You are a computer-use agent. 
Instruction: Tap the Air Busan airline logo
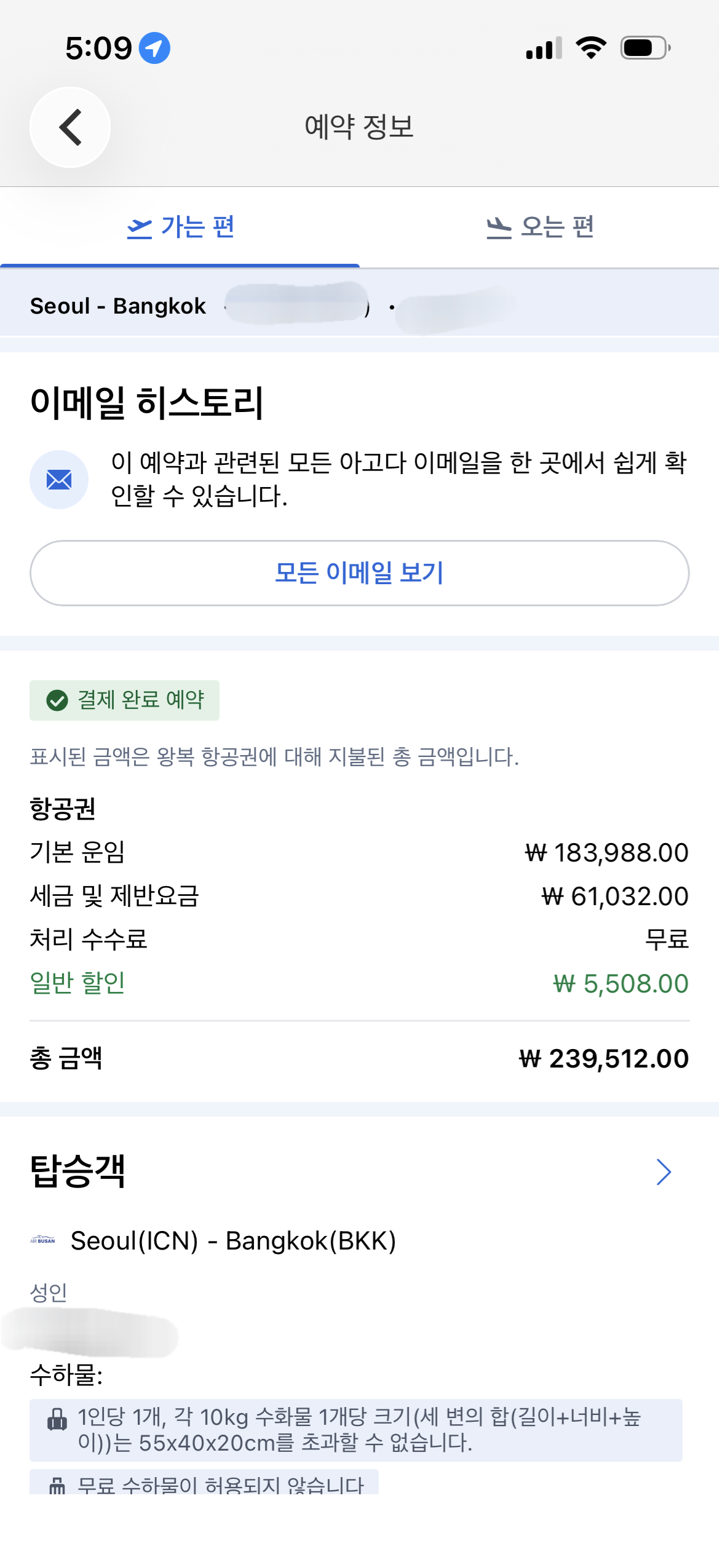coord(42,1240)
